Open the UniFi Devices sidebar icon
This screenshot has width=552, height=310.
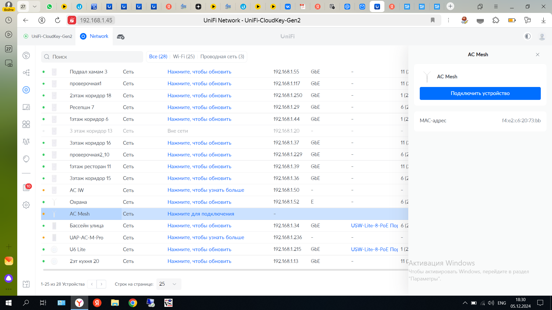[26, 90]
